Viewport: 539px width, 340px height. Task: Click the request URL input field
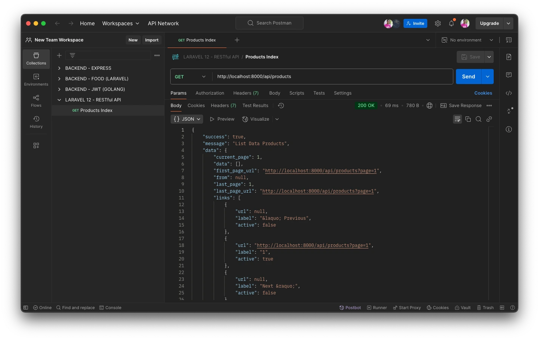[x=333, y=77]
